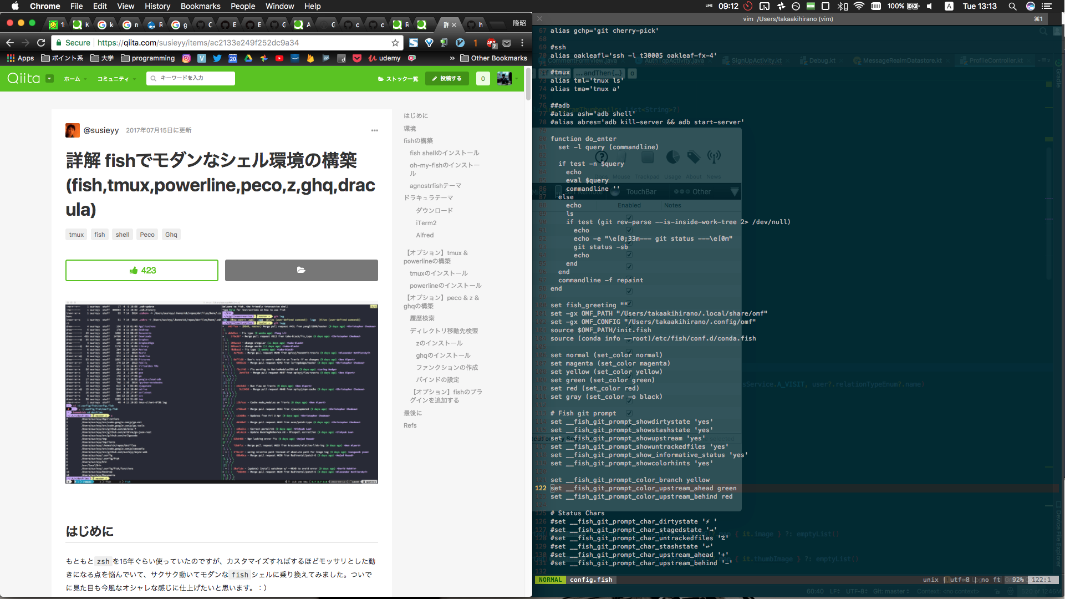Open the Bookmarks menu in menu bar

tap(200, 6)
